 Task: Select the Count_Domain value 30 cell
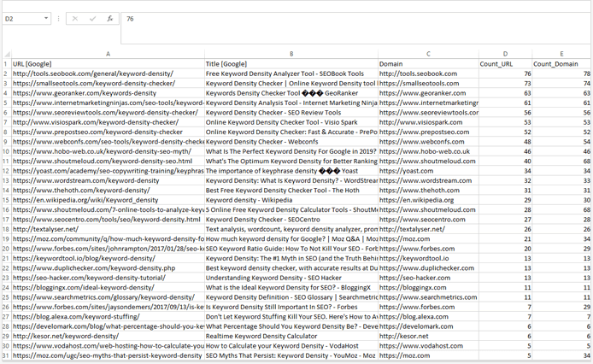(561, 200)
